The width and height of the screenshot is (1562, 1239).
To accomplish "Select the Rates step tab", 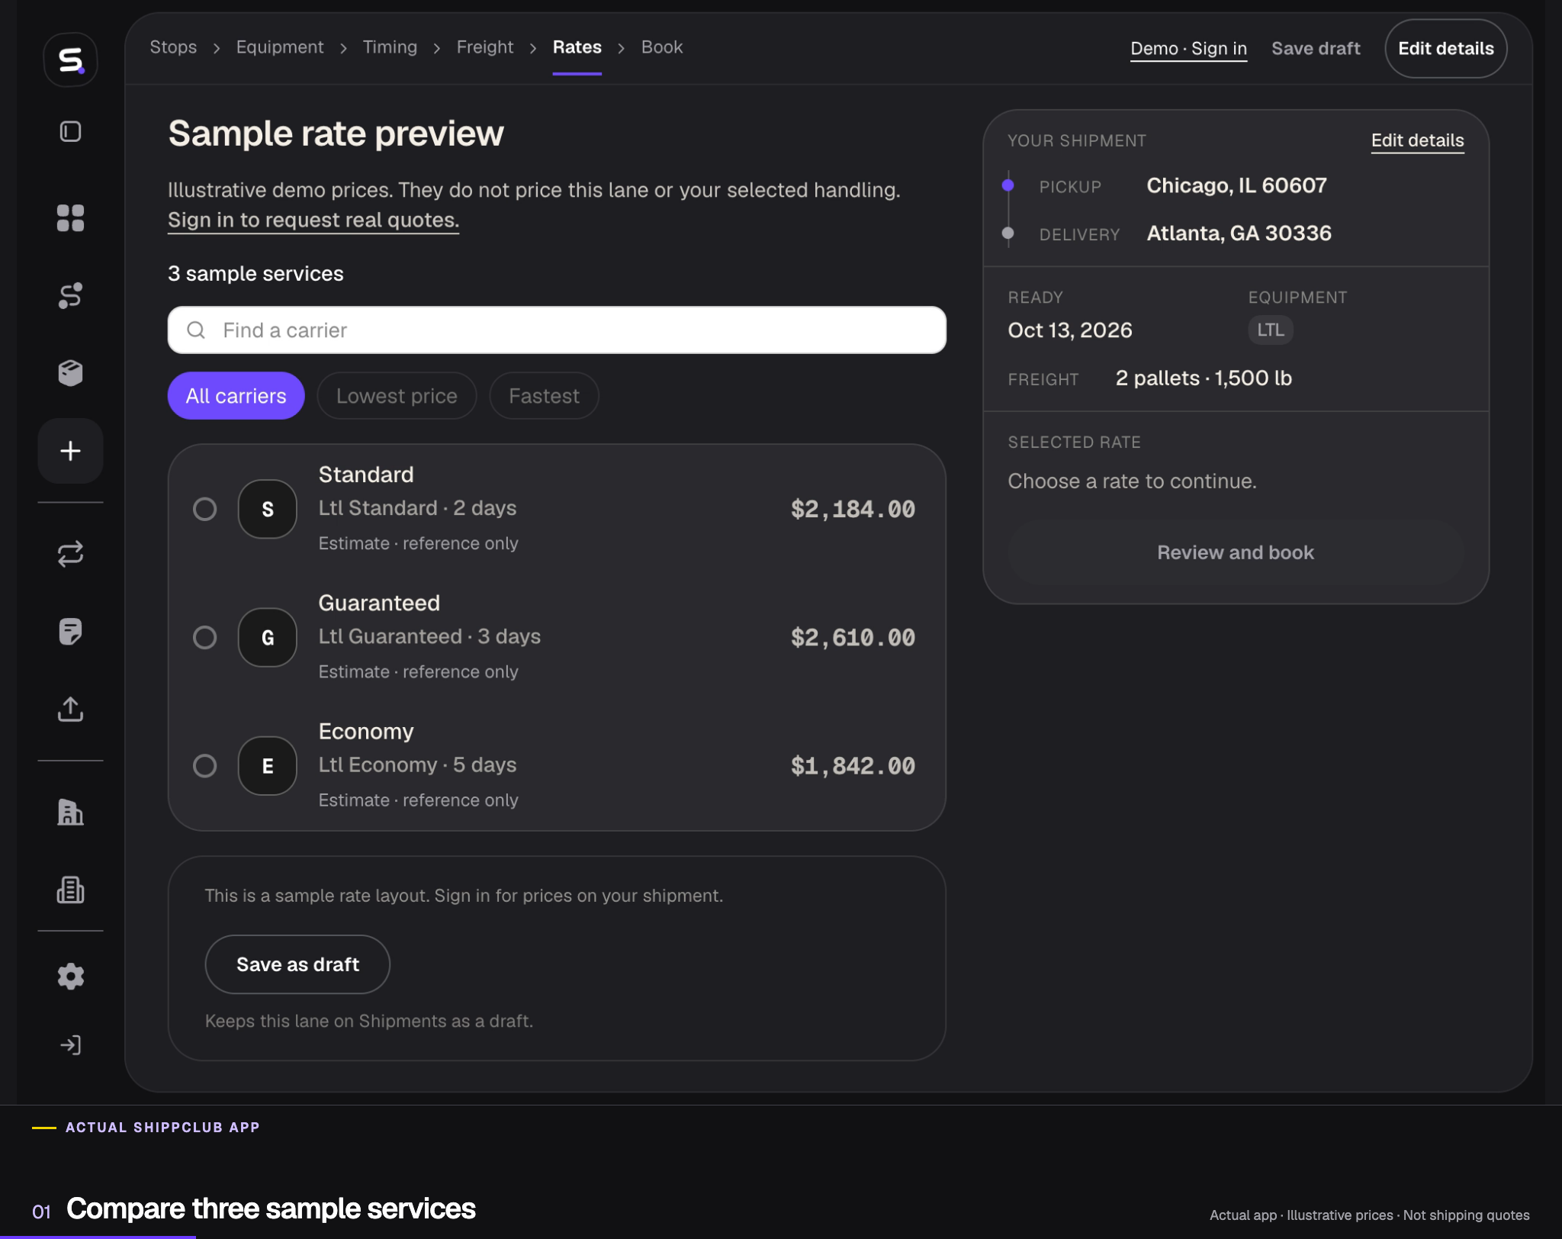I will [577, 47].
